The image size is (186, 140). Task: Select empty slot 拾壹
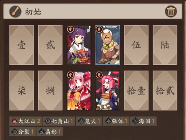[x=136, y=91]
